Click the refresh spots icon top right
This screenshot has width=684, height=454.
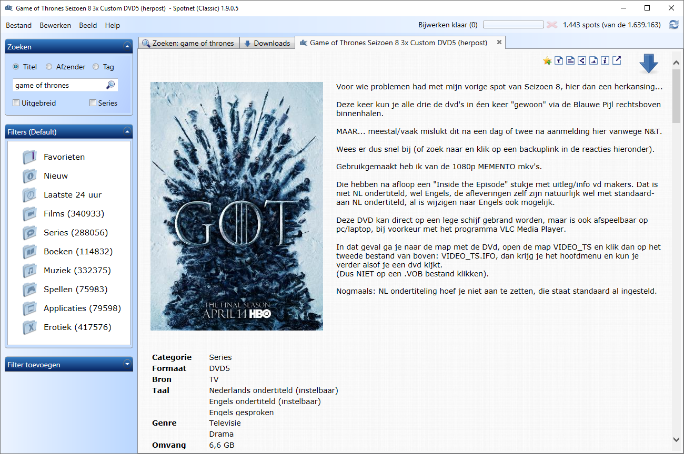[673, 25]
